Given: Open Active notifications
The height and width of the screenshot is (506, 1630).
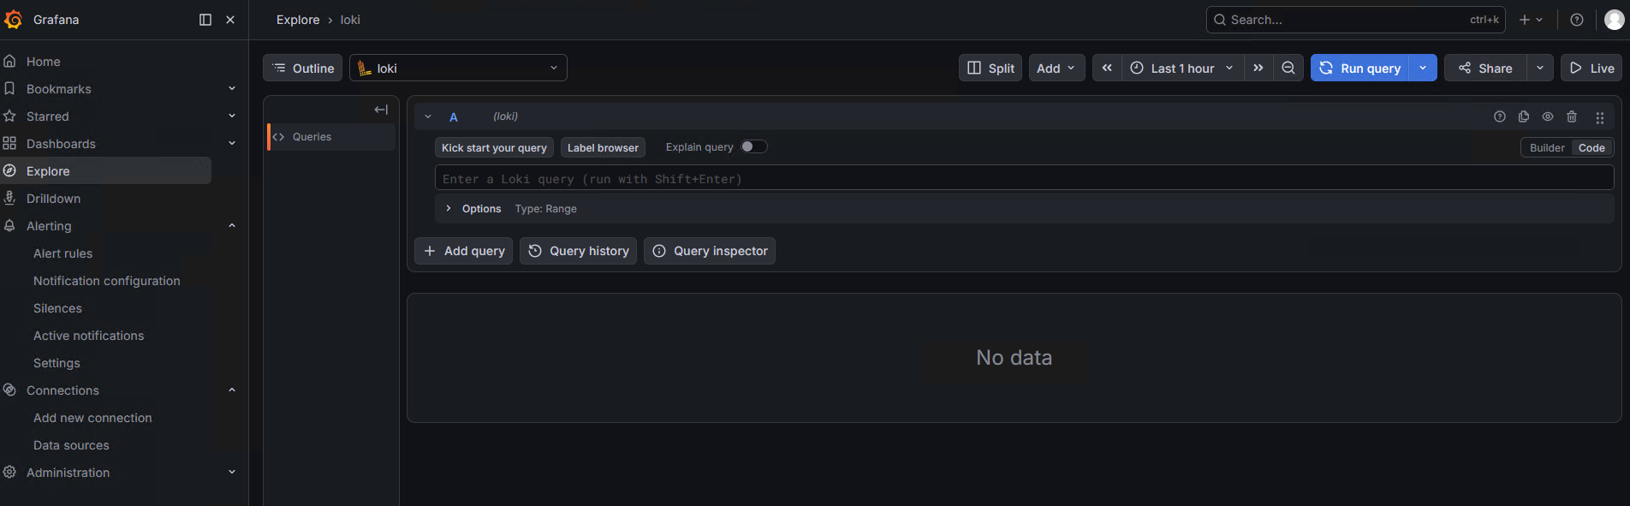Looking at the screenshot, I should 88,336.
